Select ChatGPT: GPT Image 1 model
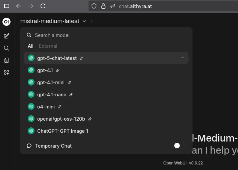This screenshot has width=238, height=170. (x=63, y=131)
